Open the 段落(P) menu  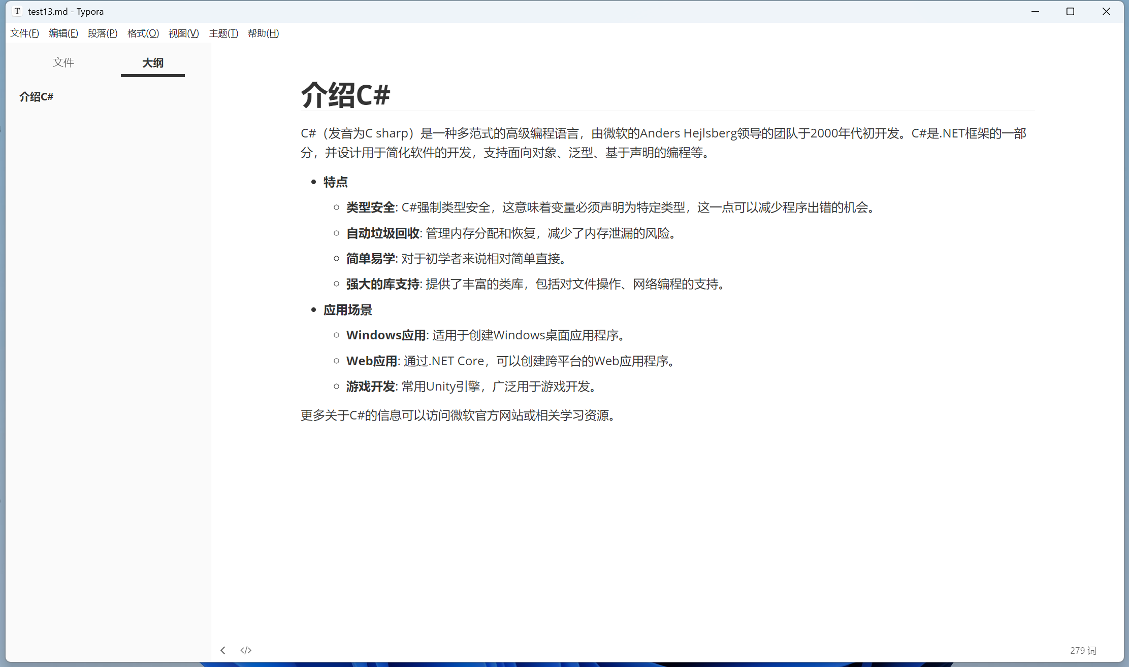[x=103, y=33]
